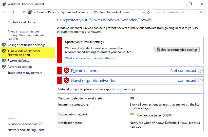Image resolution: width=208 pixels, height=137 pixels.
Task: Click the search magnifier icon
Action: (201, 12)
